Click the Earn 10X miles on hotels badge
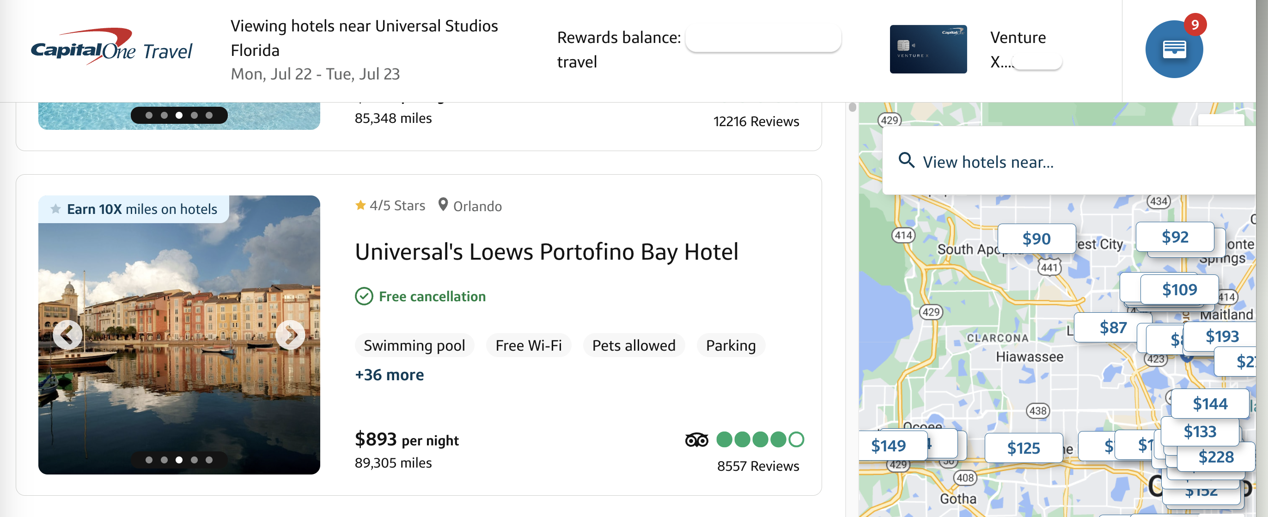This screenshot has height=517, width=1268. coord(134,209)
